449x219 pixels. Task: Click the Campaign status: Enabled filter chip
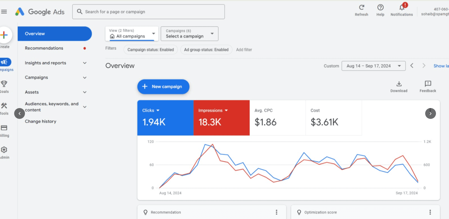tap(151, 50)
